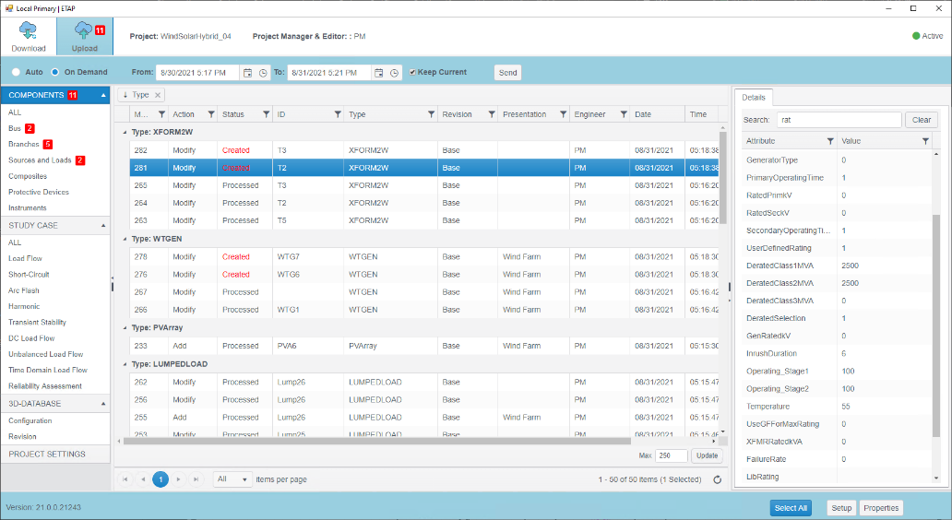The image size is (952, 520).
Task: Remove the Type grouping chip
Action: coord(158,95)
